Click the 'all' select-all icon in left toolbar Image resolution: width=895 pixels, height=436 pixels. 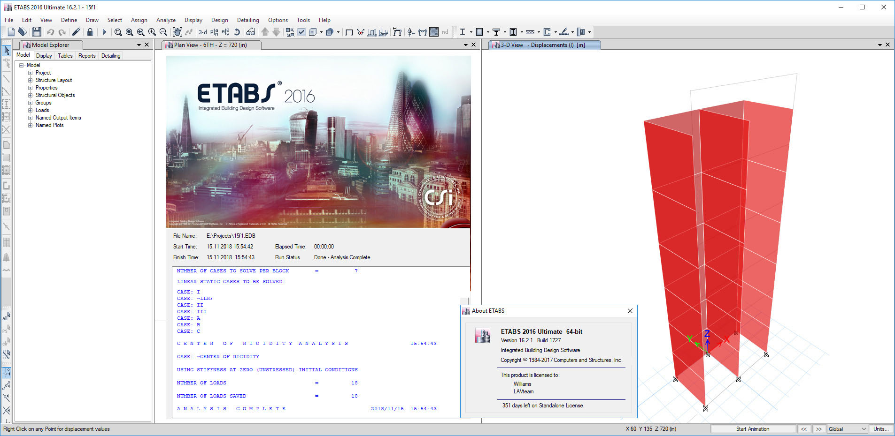click(x=7, y=317)
